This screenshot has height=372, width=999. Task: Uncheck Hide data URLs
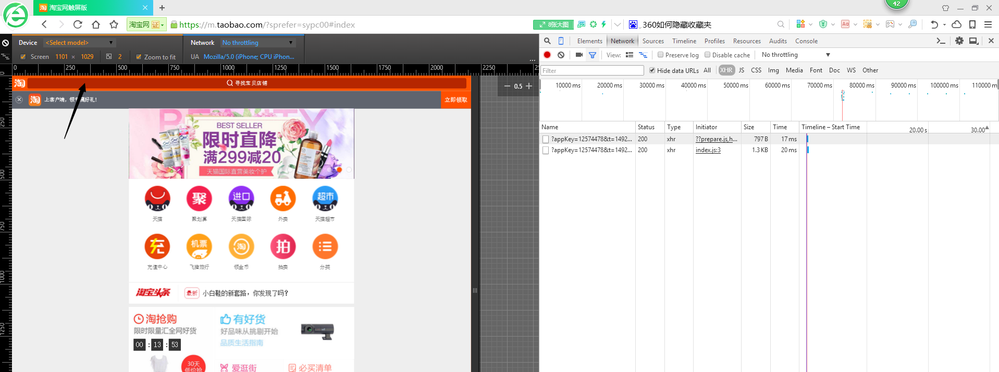tap(652, 70)
